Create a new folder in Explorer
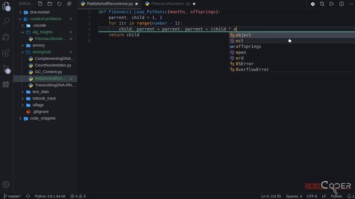 (50, 4)
